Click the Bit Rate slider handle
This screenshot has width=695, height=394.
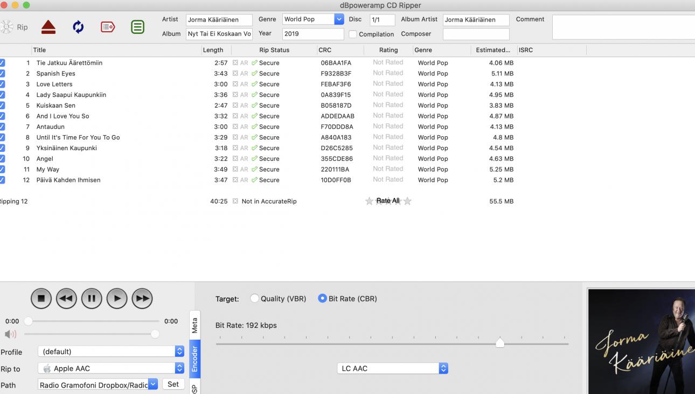point(500,343)
